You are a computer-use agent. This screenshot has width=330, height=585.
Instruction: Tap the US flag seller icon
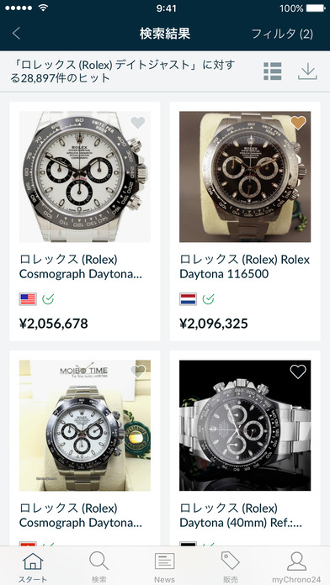pyautogui.click(x=28, y=299)
